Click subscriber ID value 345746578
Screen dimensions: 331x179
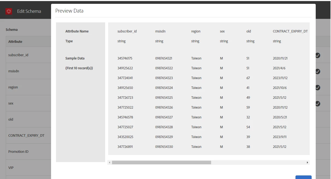click(x=125, y=117)
